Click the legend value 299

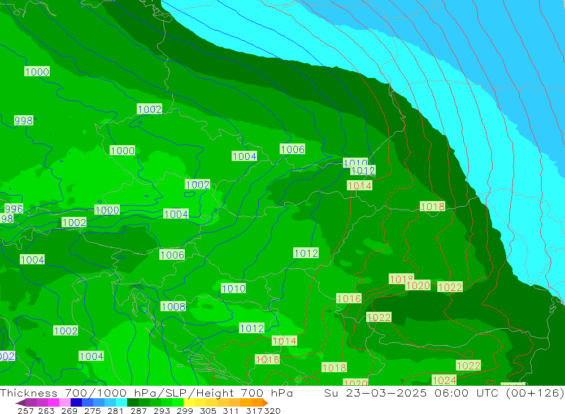point(184,411)
